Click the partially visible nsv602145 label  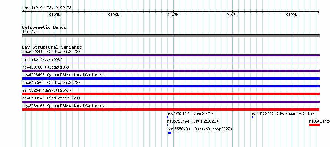coord(319,121)
